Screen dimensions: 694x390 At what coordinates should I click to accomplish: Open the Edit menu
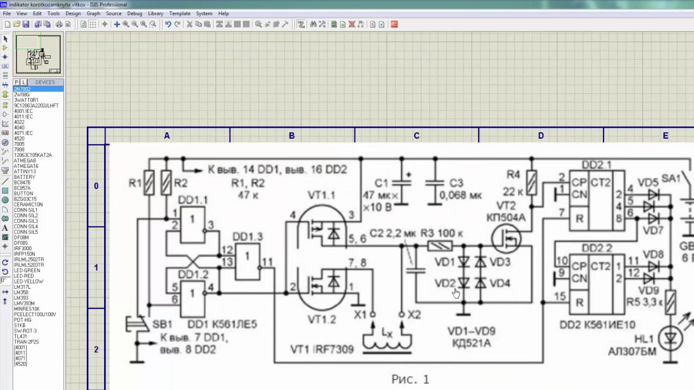coord(37,14)
